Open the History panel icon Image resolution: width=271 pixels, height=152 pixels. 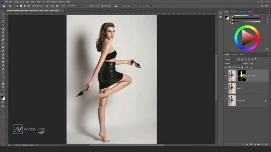[x=221, y=13]
